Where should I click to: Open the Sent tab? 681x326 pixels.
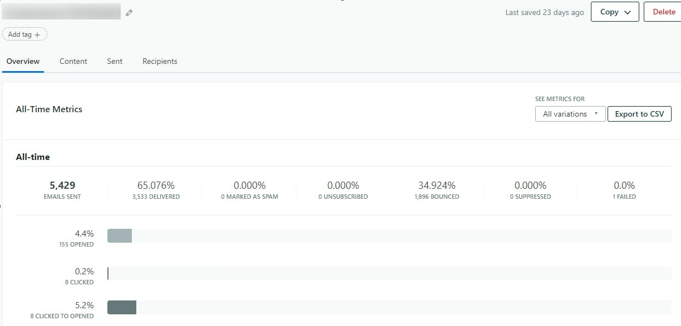coord(115,62)
